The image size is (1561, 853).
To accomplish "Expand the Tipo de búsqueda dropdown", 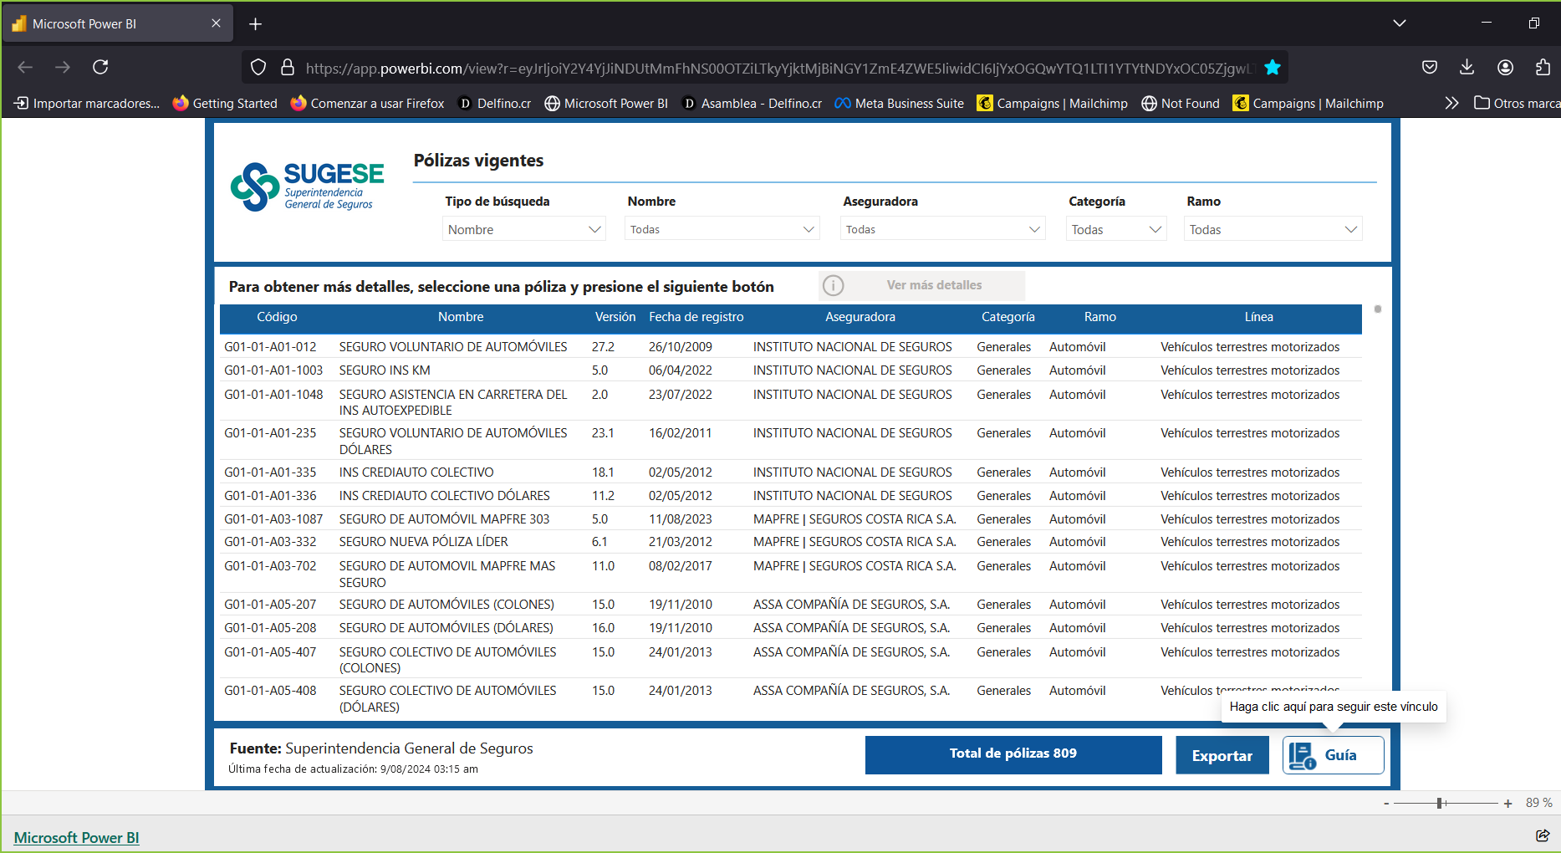I will (x=523, y=229).
